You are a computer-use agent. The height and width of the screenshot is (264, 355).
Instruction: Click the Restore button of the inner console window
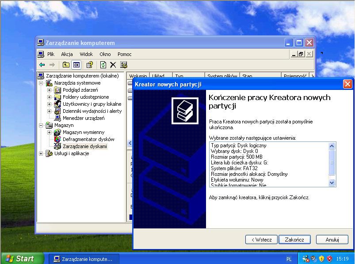[x=301, y=54]
